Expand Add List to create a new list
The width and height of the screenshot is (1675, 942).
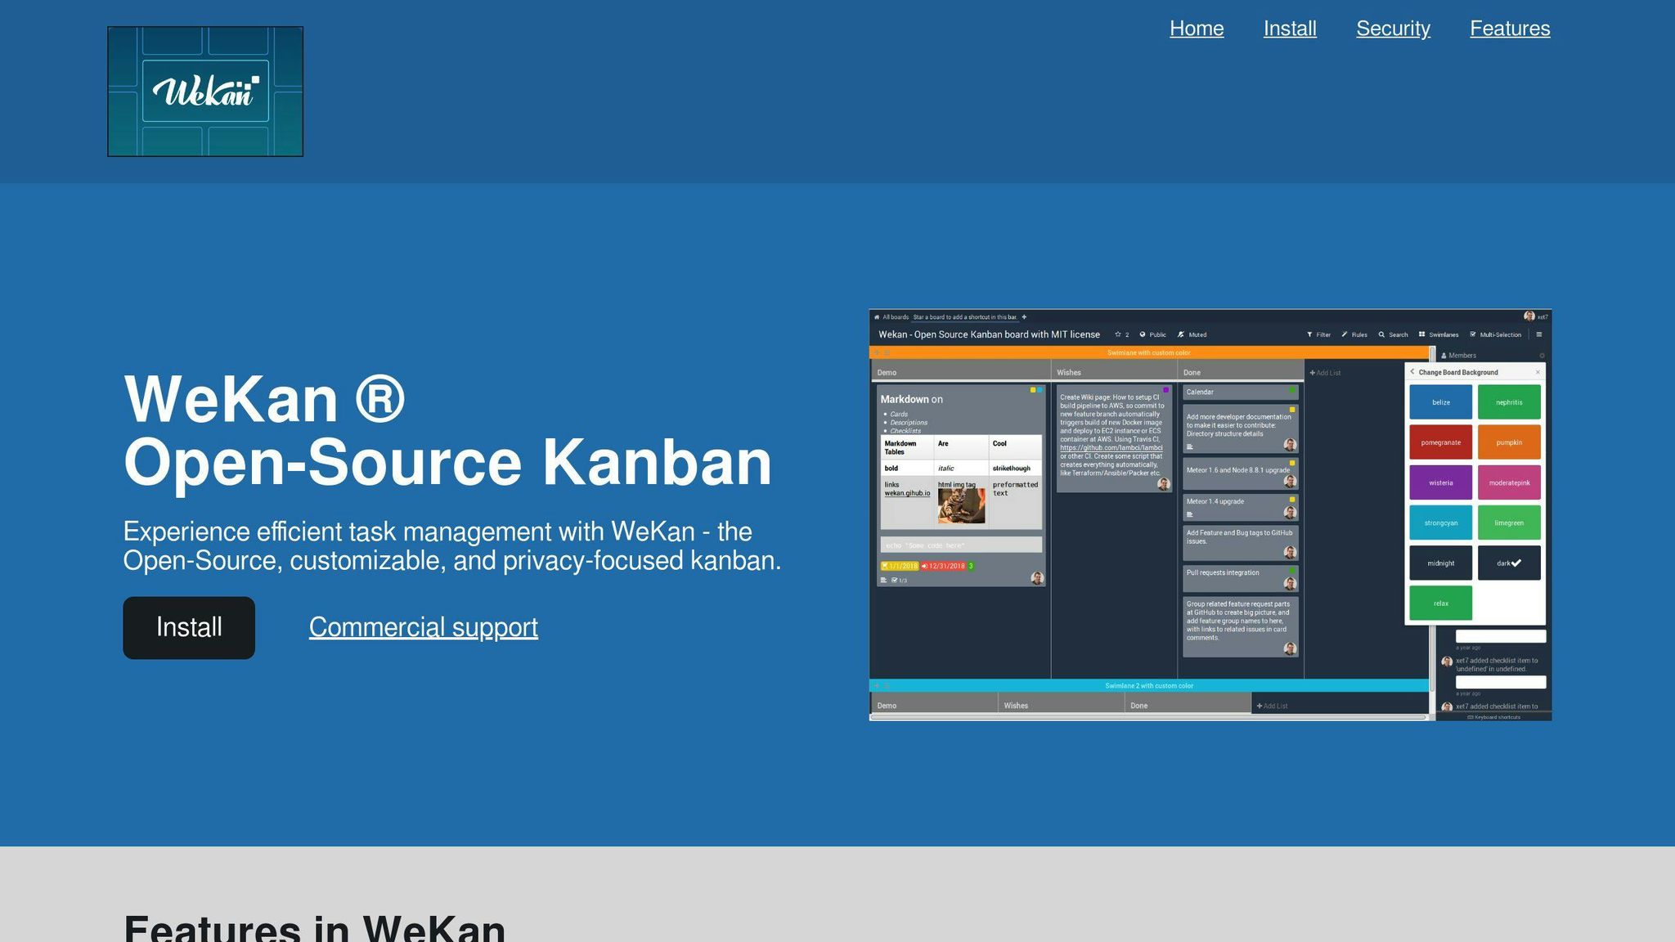1325,373
